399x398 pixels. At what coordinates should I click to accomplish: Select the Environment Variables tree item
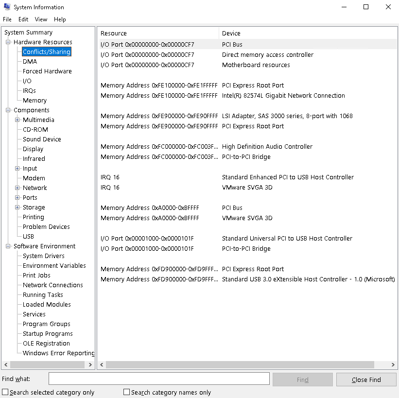[x=54, y=265]
